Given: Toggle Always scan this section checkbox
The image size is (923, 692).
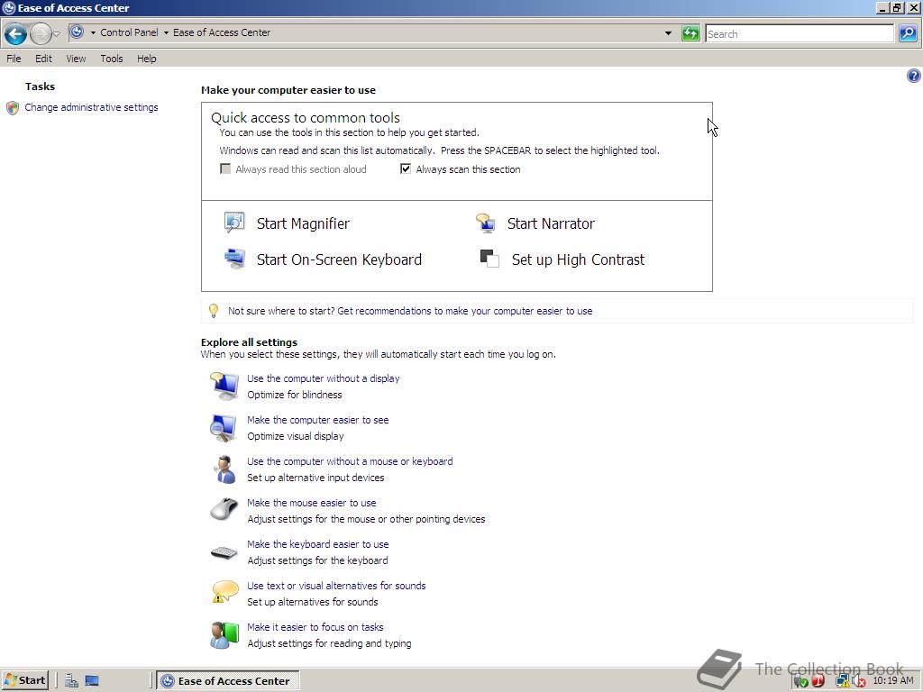Looking at the screenshot, I should click(406, 168).
